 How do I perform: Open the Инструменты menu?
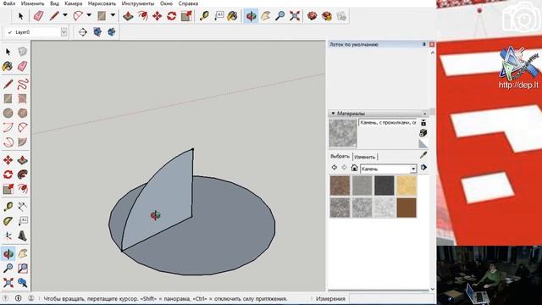tap(137, 3)
